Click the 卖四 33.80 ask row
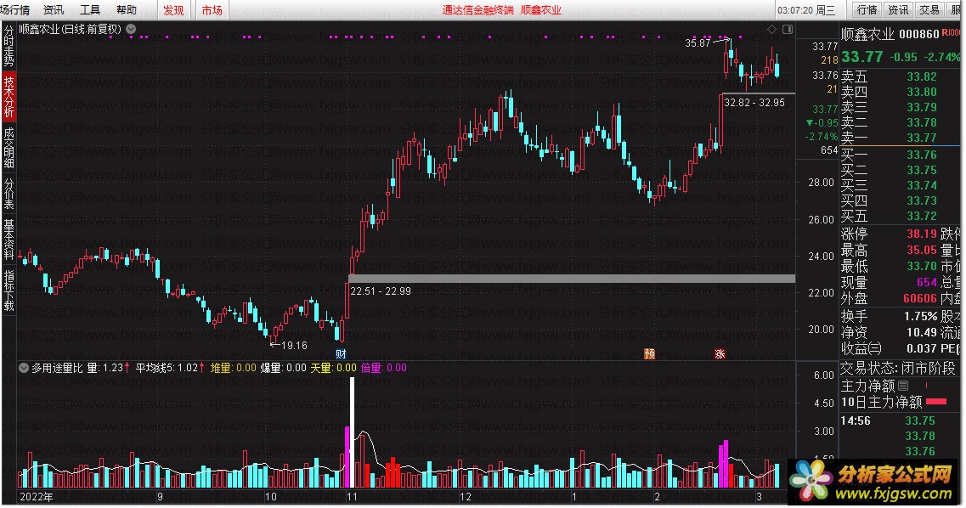 coord(900,93)
